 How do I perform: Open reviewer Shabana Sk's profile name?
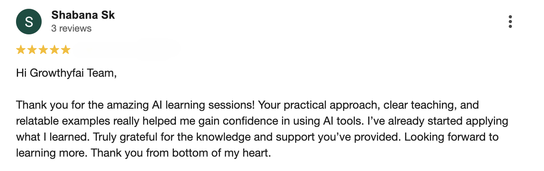point(83,15)
